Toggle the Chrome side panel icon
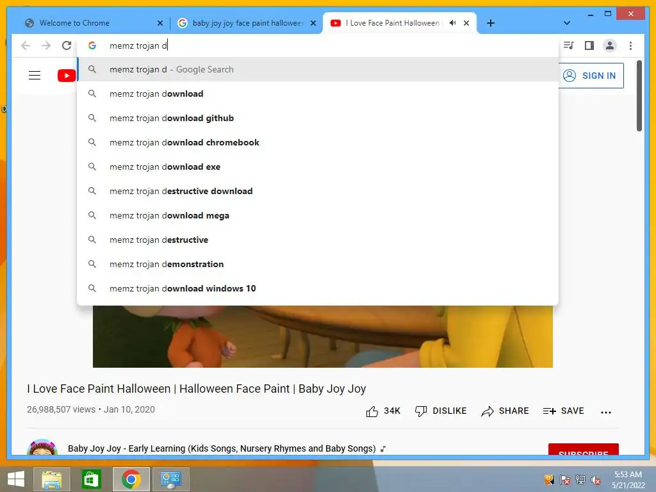The width and height of the screenshot is (656, 492). tap(589, 45)
